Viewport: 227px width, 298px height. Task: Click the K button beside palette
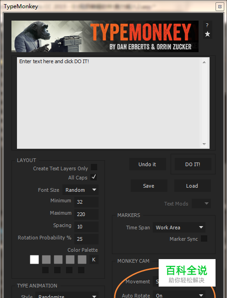94,260
